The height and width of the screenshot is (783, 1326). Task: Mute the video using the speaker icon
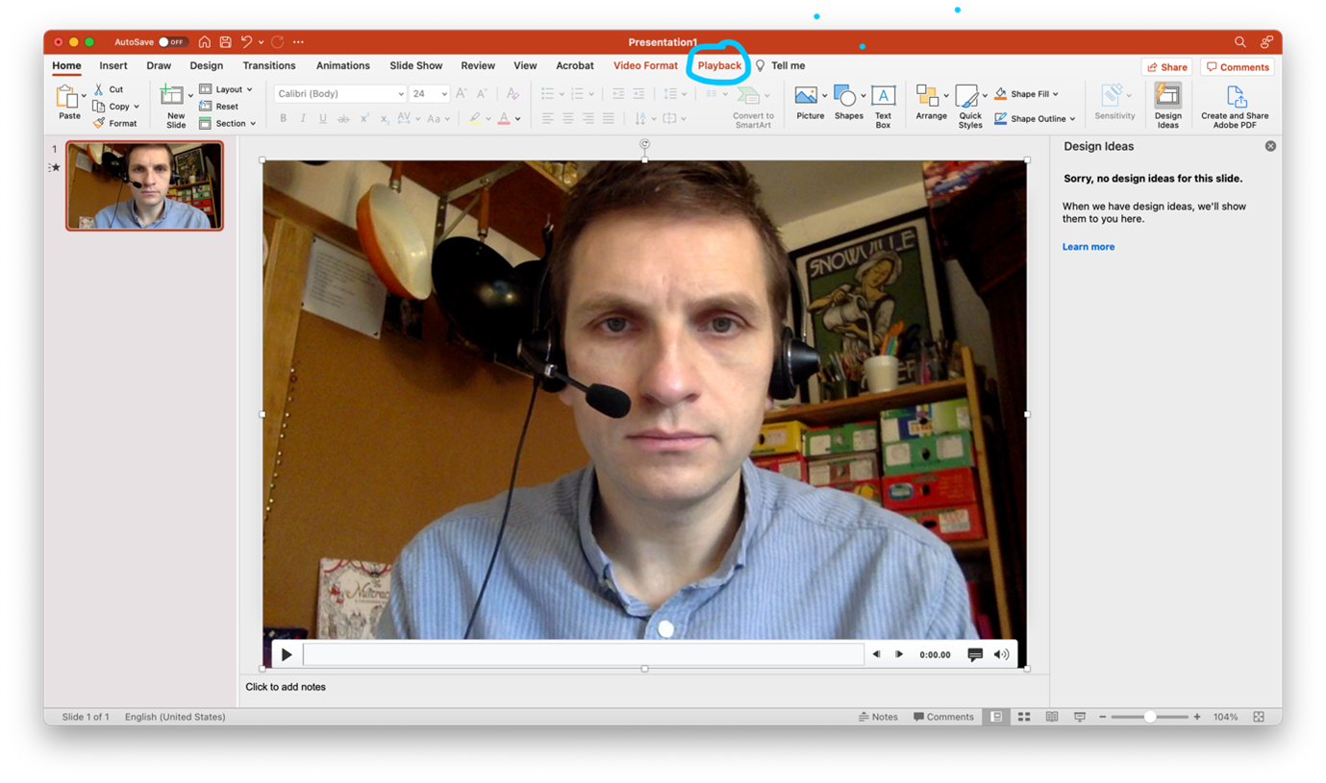1001,655
